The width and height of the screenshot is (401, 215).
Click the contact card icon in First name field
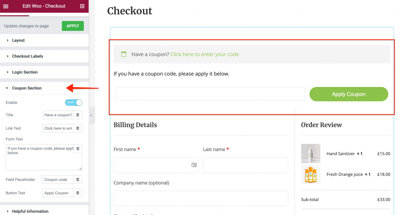(194, 165)
